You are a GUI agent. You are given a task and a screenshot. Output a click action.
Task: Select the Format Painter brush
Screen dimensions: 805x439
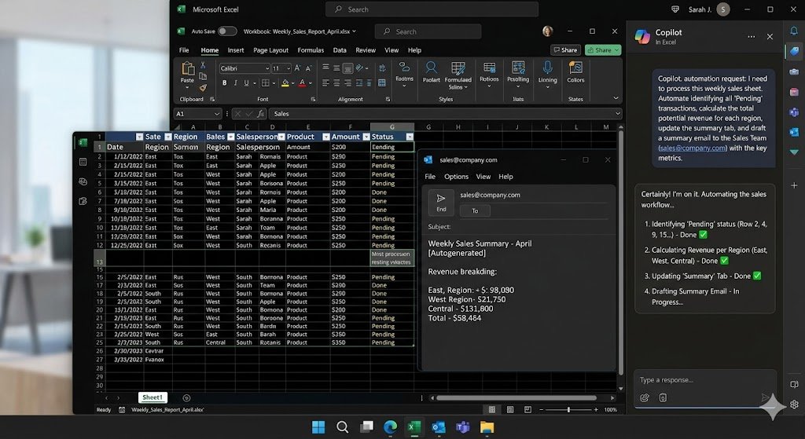click(x=203, y=88)
